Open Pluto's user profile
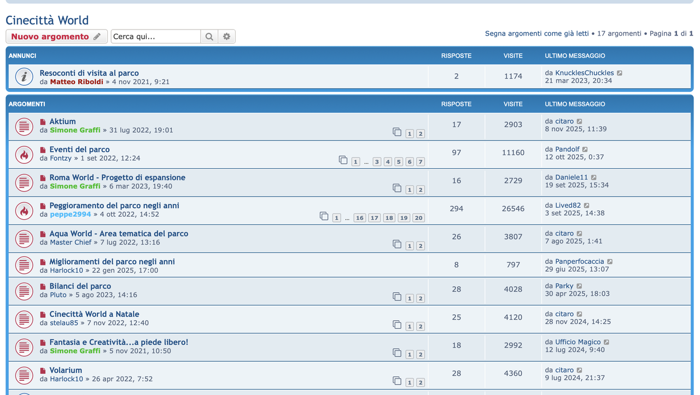 58,295
